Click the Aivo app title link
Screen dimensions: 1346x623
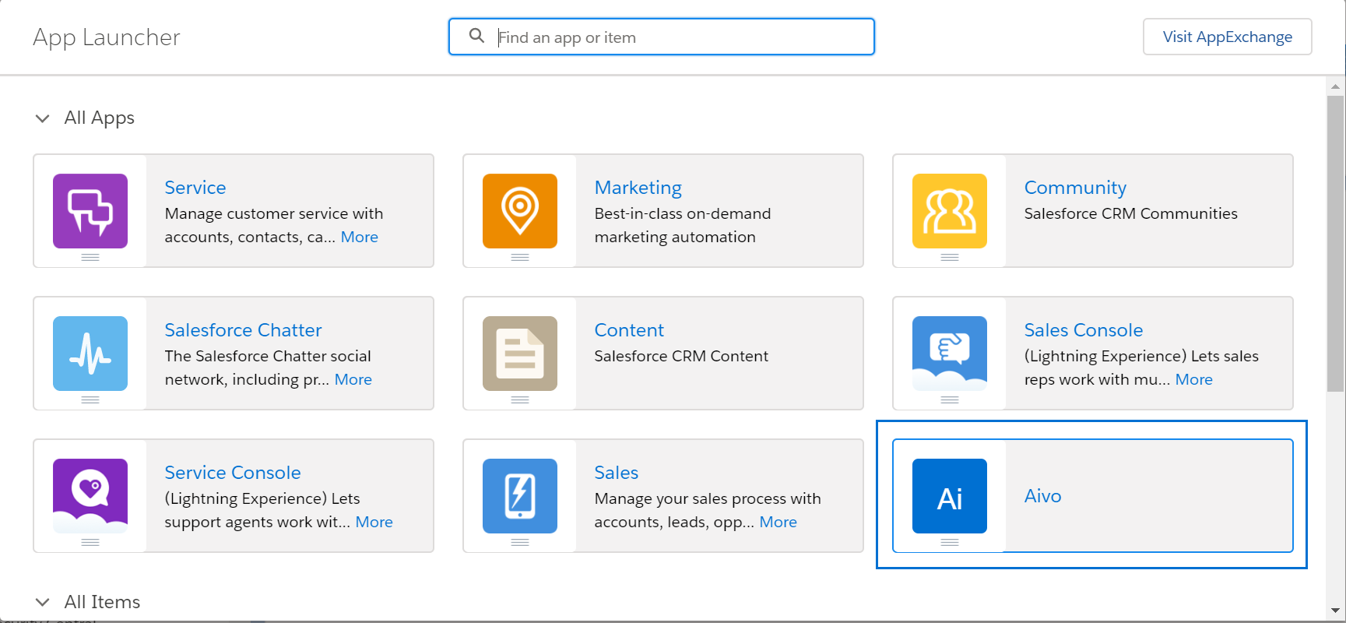[1042, 496]
